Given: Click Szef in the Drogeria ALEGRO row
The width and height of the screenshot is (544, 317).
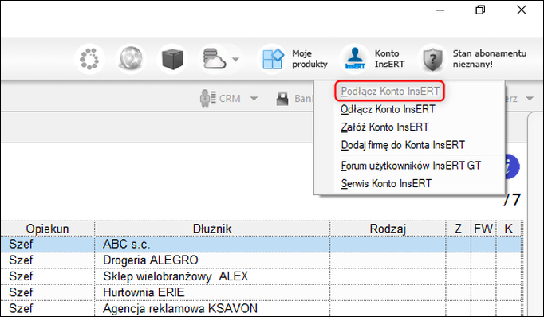Looking at the screenshot, I should click(x=21, y=260).
